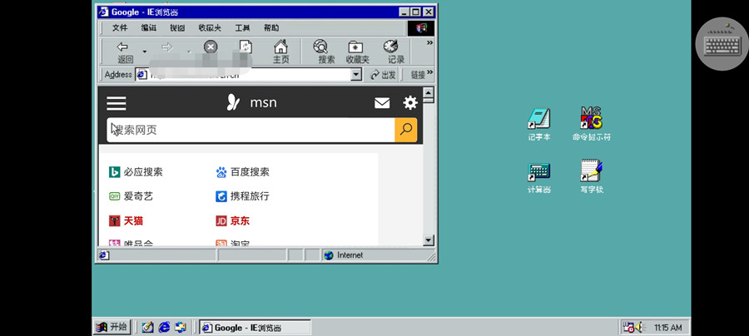The image size is (749, 336).
Task: Click the volume speaker tray icon
Action: (x=640, y=328)
